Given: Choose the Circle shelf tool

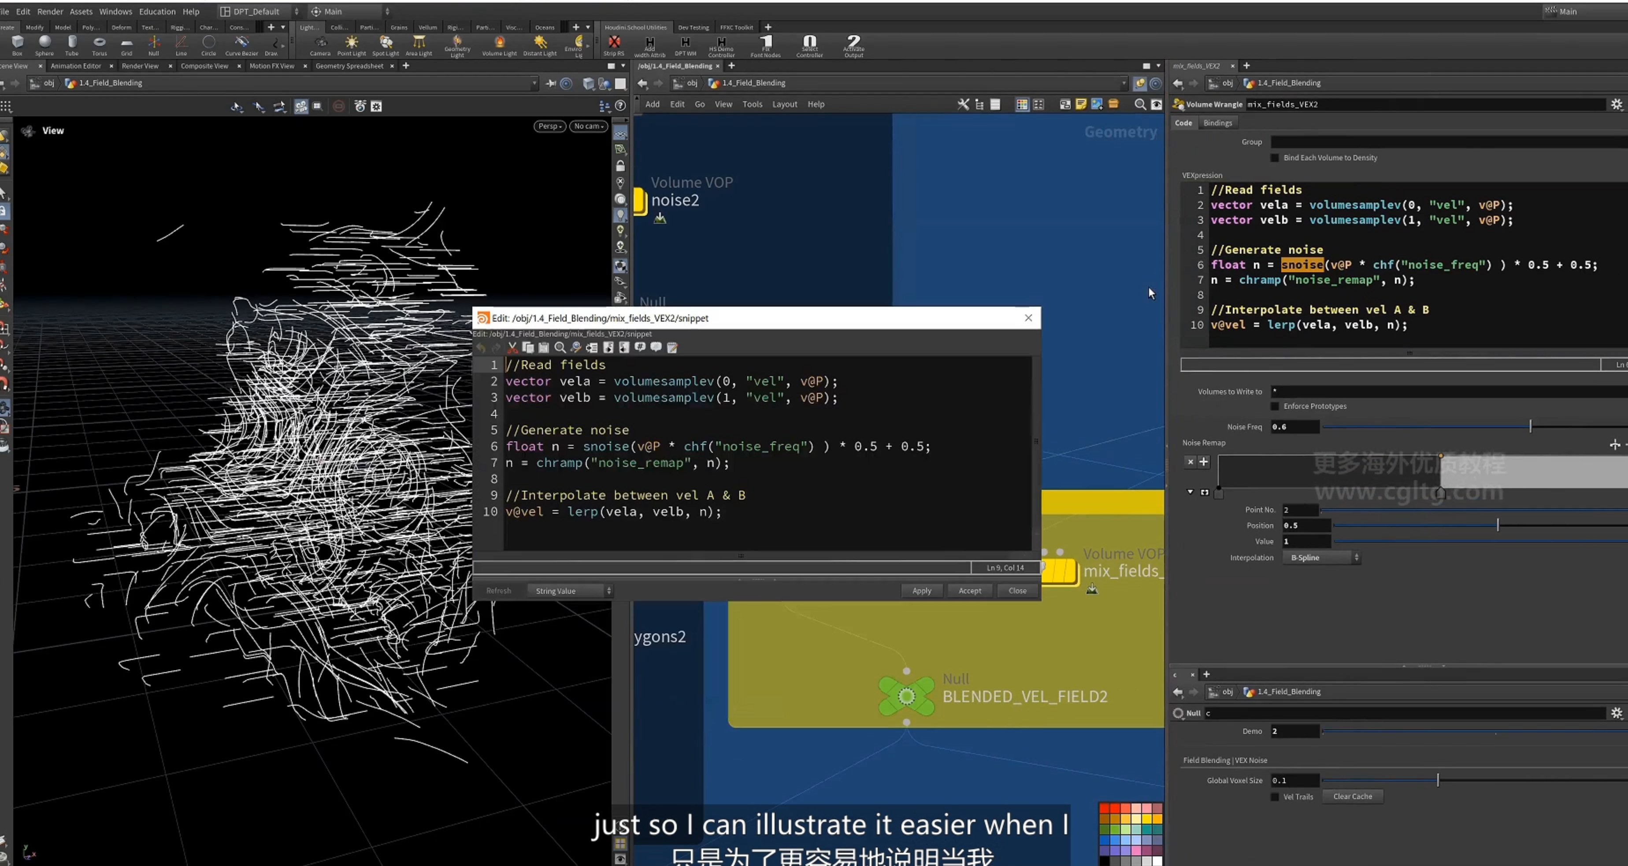Looking at the screenshot, I should [208, 45].
